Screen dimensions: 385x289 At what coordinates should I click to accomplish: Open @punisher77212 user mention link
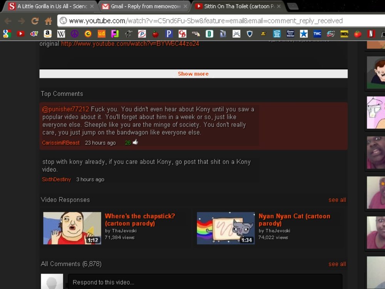pyautogui.click(x=65, y=109)
